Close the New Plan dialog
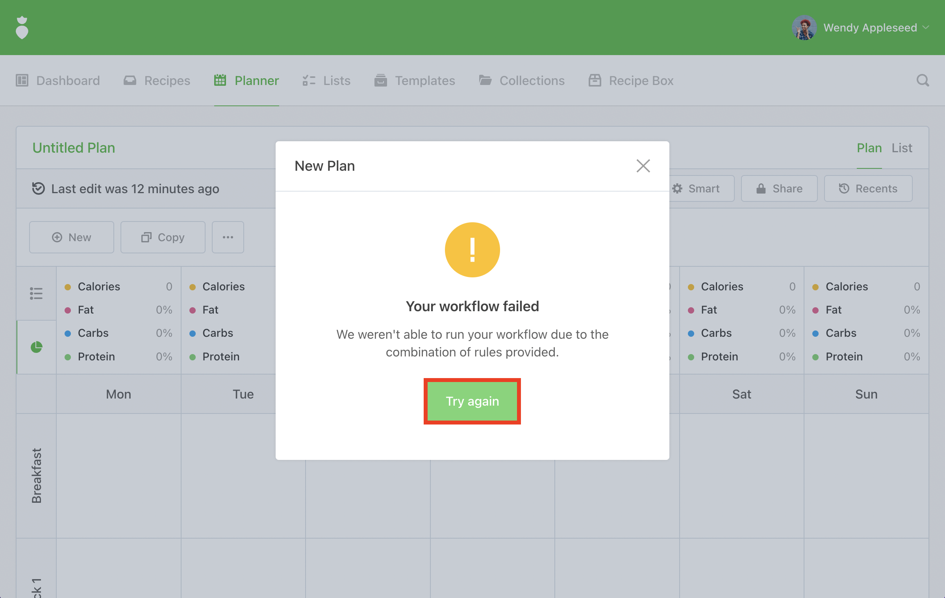The image size is (945, 598). tap(643, 166)
